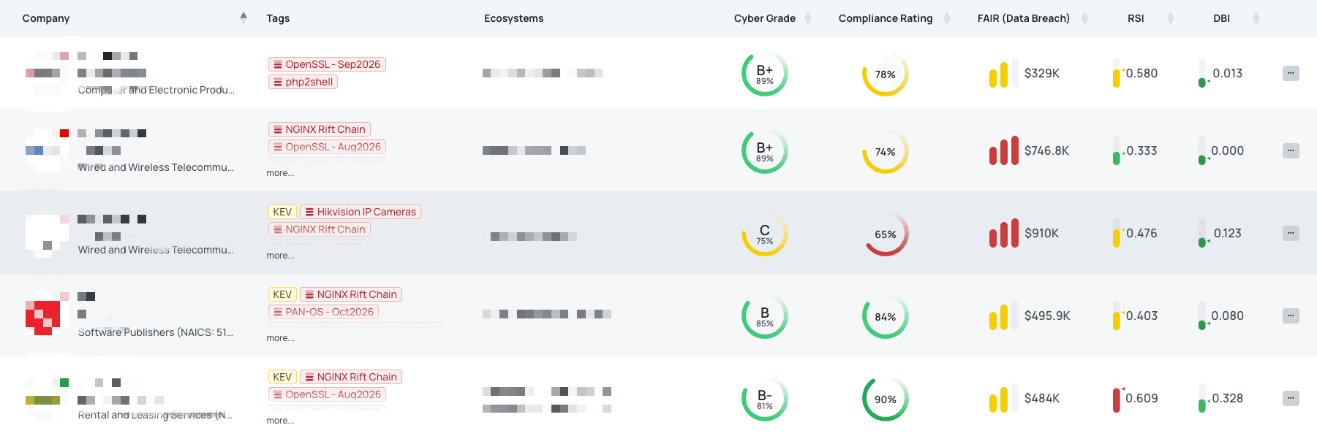Show the ellipsis menu for the $484K row

(1291, 398)
